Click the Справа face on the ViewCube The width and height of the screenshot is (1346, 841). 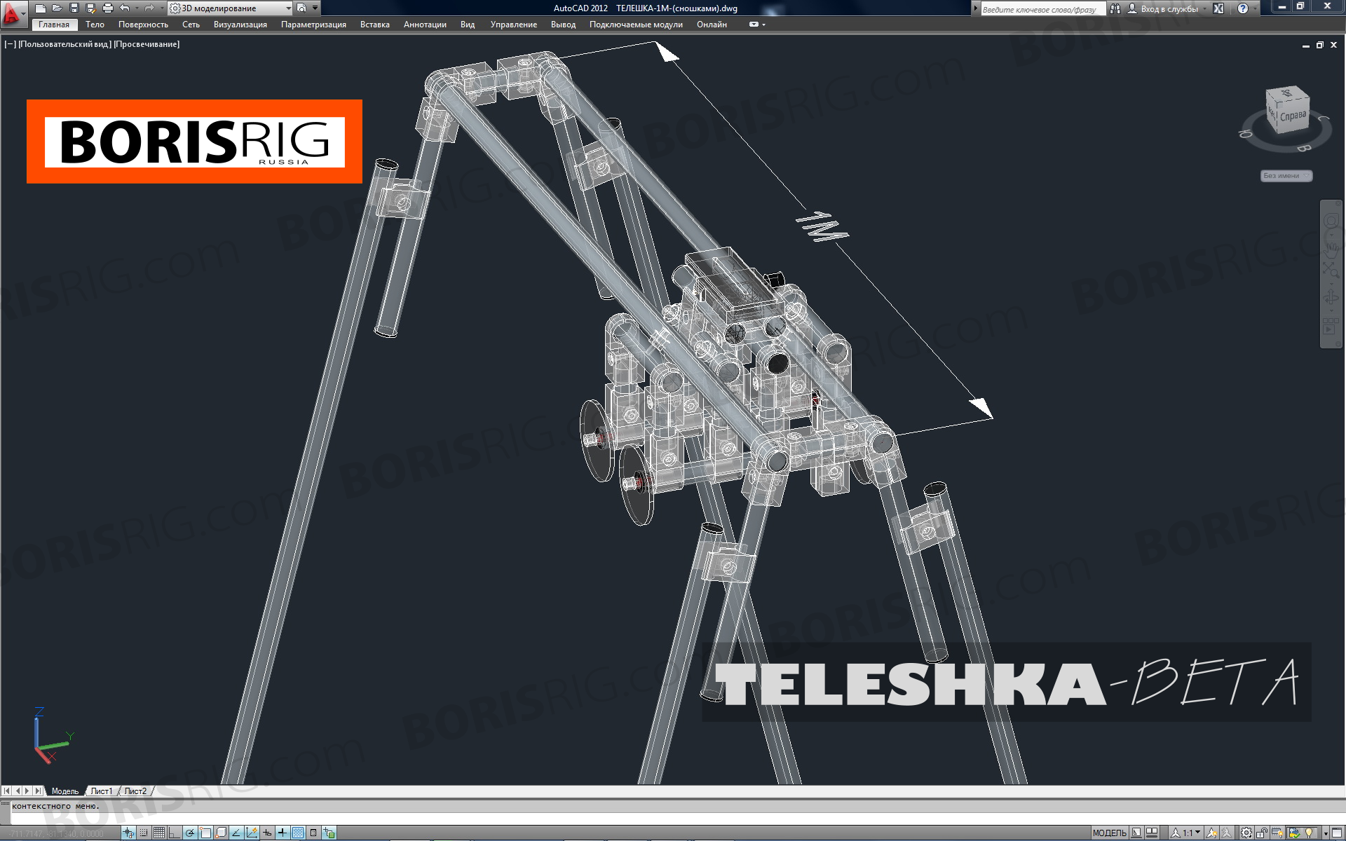(x=1293, y=116)
